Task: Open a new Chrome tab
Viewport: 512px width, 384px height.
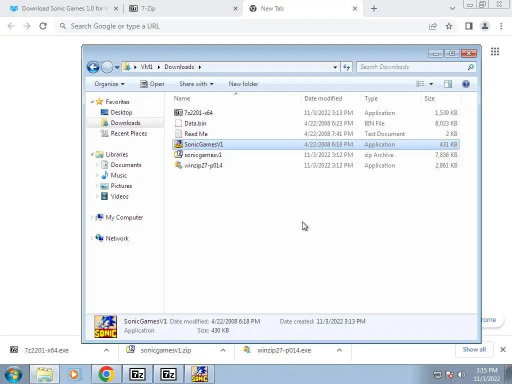Action: [374, 8]
